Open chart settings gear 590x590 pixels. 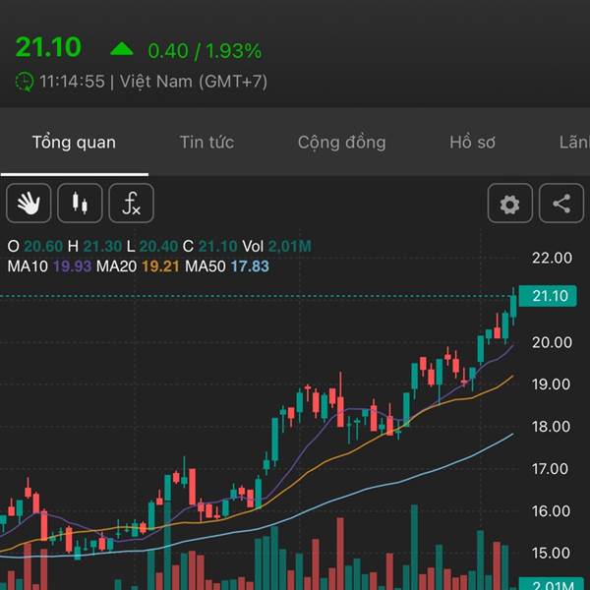[509, 204]
